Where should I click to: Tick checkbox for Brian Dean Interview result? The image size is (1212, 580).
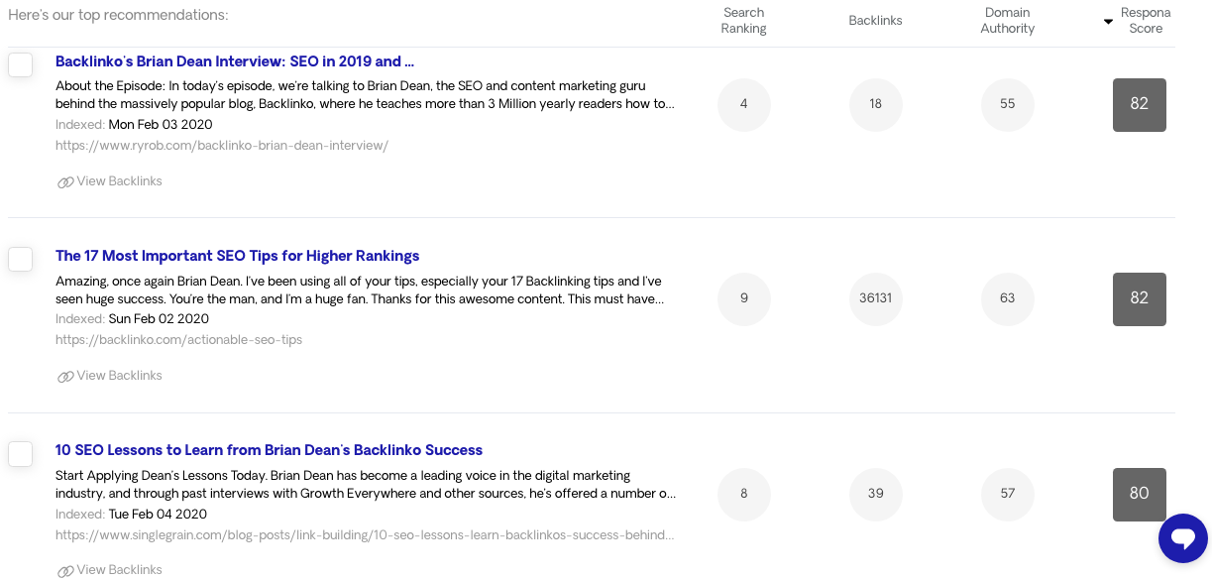click(21, 64)
